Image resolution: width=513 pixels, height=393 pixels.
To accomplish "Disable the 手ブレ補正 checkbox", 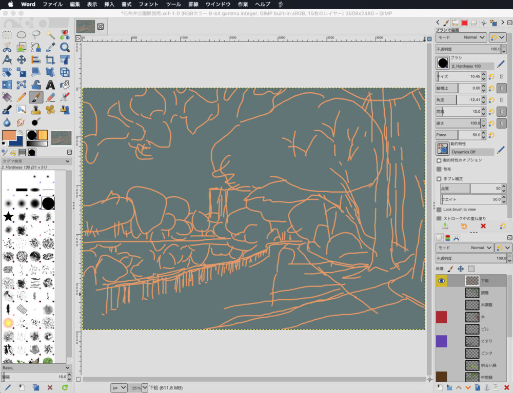I will pyautogui.click(x=439, y=179).
